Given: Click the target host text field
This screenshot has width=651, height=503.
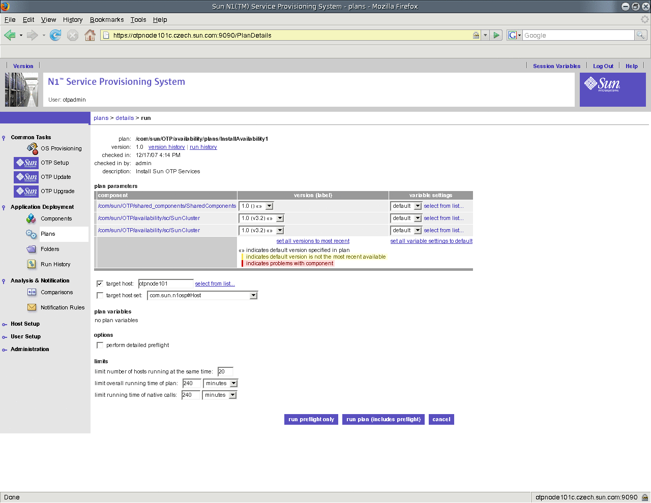Looking at the screenshot, I should [x=166, y=284].
